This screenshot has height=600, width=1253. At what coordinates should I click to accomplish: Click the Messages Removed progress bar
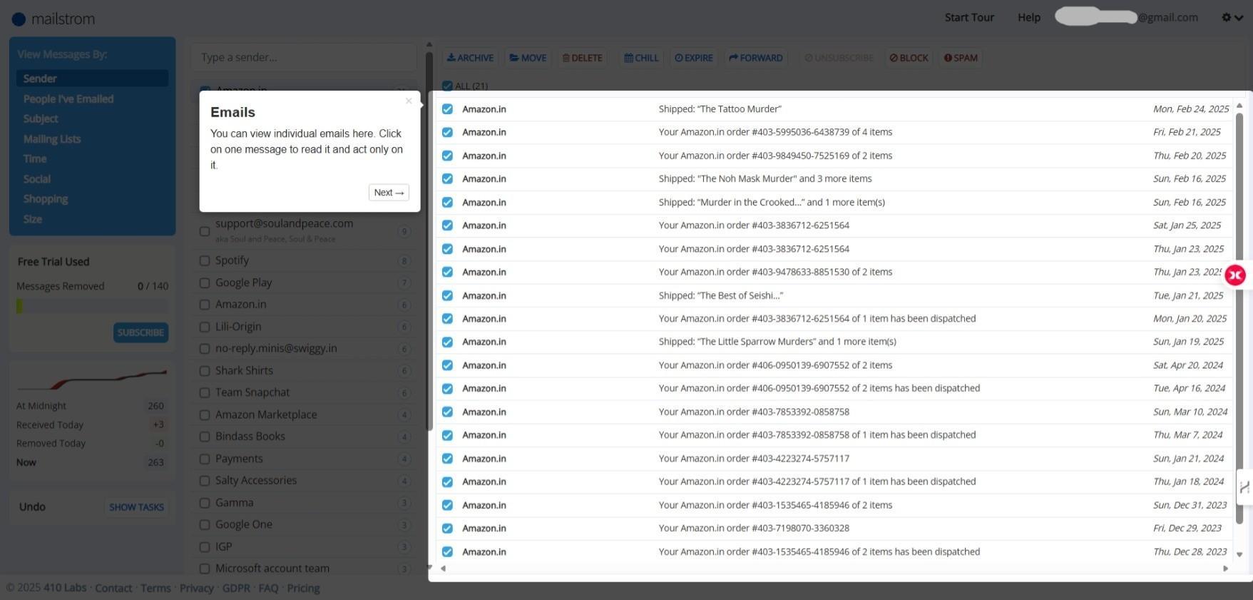[92, 306]
